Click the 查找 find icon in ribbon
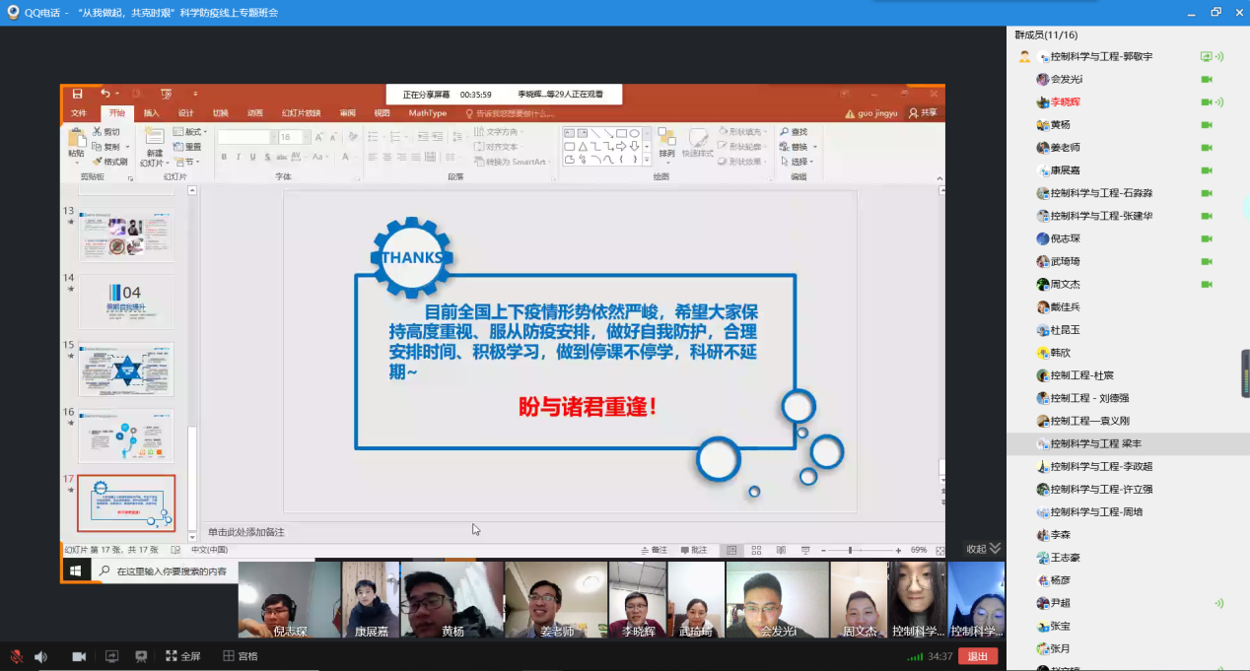Screen dimensions: 1250x671 tap(793, 132)
